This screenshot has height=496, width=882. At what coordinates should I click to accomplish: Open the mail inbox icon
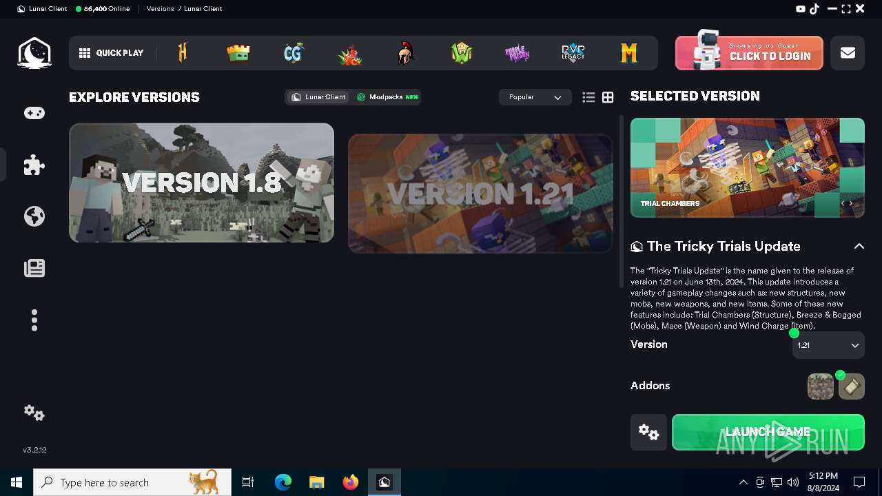[848, 53]
